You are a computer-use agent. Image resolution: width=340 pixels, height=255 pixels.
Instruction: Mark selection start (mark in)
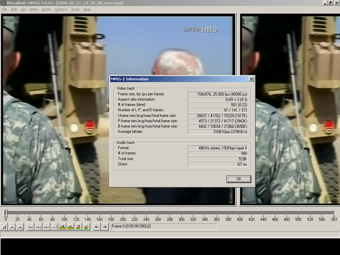click(x=96, y=227)
